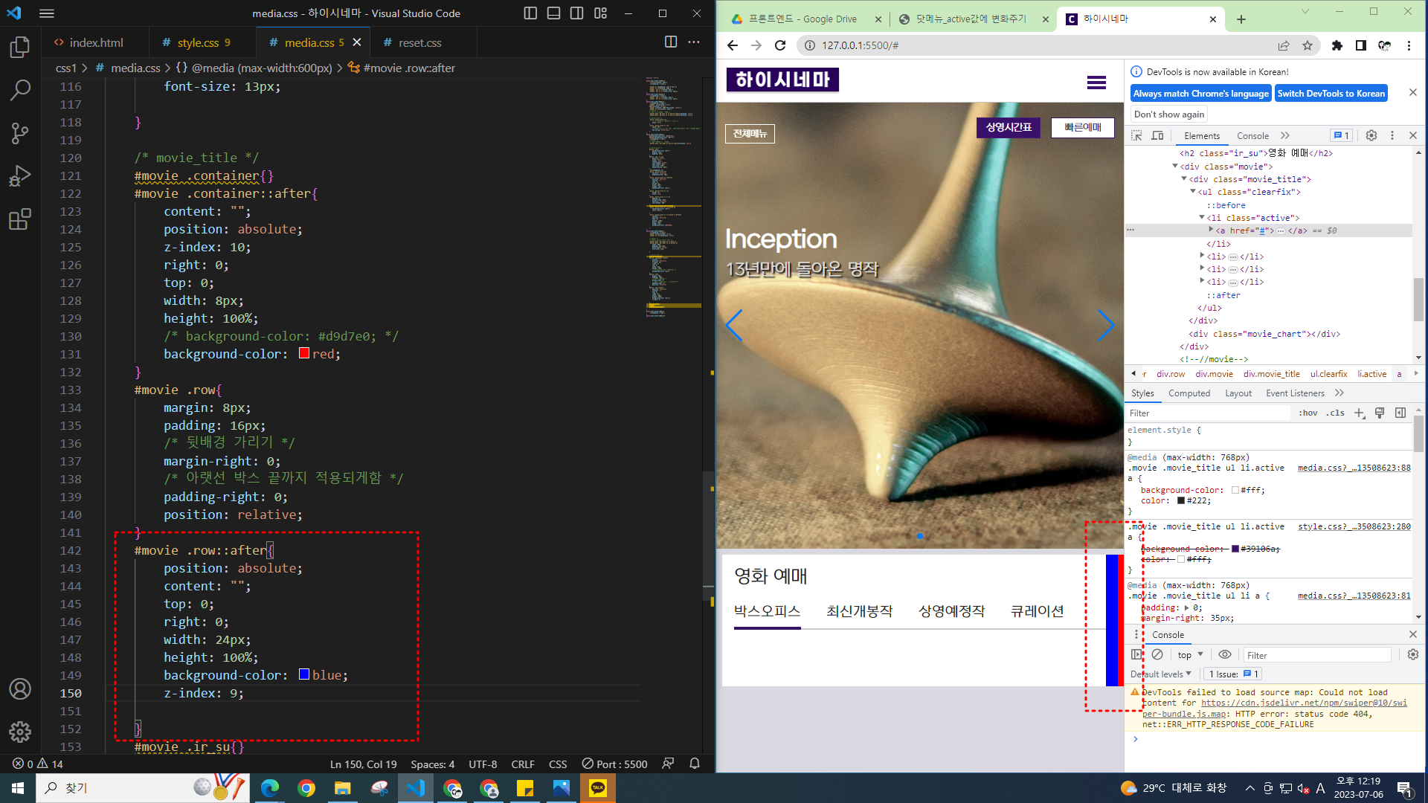Switch to the style.css editor tab
Viewport: 1428px width, 803px height.
click(198, 43)
